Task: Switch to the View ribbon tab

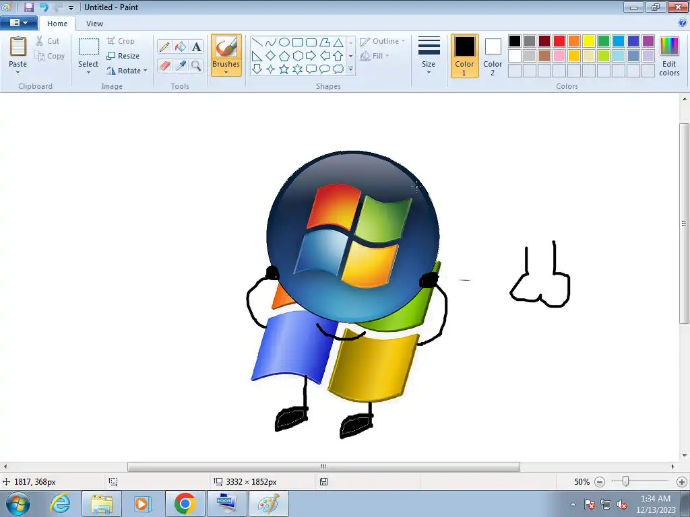Action: (x=94, y=24)
